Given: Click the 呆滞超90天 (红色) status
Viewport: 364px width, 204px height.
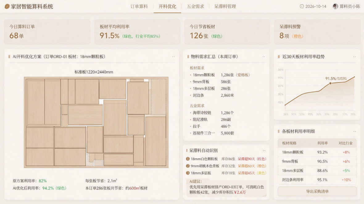Looking at the screenshot, I should (x=252, y=159).
